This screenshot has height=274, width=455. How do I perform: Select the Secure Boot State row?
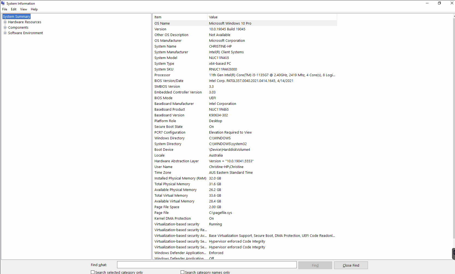pyautogui.click(x=245, y=127)
